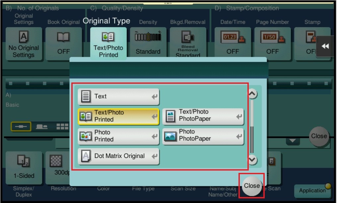Choose Text/Photo Printed original type
Screen dimensions: 337x203
point(118,116)
